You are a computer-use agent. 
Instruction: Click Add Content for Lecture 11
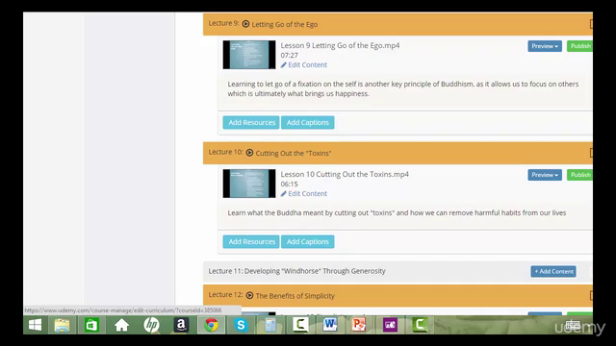[553, 271]
